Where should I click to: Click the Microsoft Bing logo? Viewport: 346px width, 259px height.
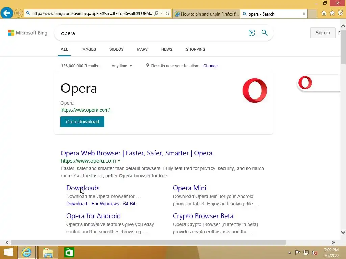pyautogui.click(x=28, y=33)
